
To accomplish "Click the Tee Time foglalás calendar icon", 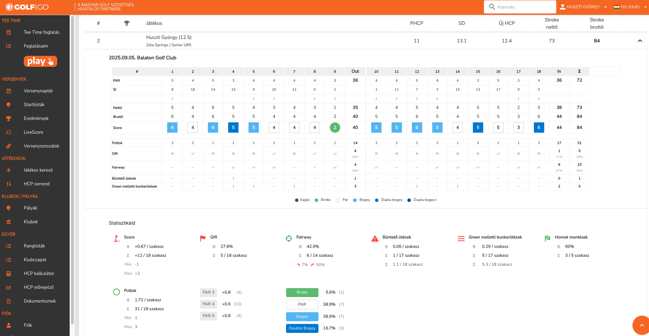I will coord(9,32).
